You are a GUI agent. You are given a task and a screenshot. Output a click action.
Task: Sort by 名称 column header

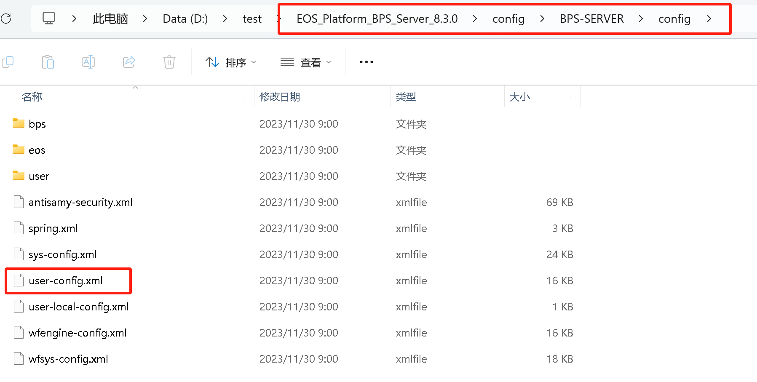tap(32, 97)
